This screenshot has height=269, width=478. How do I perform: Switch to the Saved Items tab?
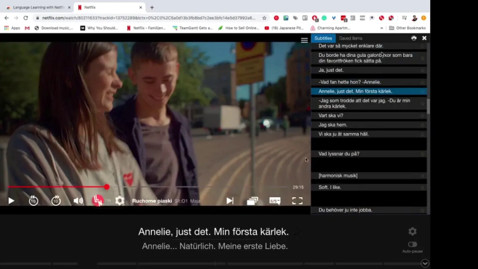[x=351, y=38]
